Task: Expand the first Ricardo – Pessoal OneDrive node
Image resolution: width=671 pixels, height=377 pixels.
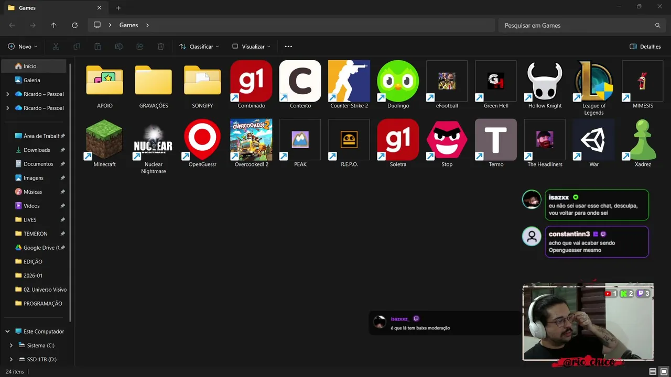Action: 7,94
